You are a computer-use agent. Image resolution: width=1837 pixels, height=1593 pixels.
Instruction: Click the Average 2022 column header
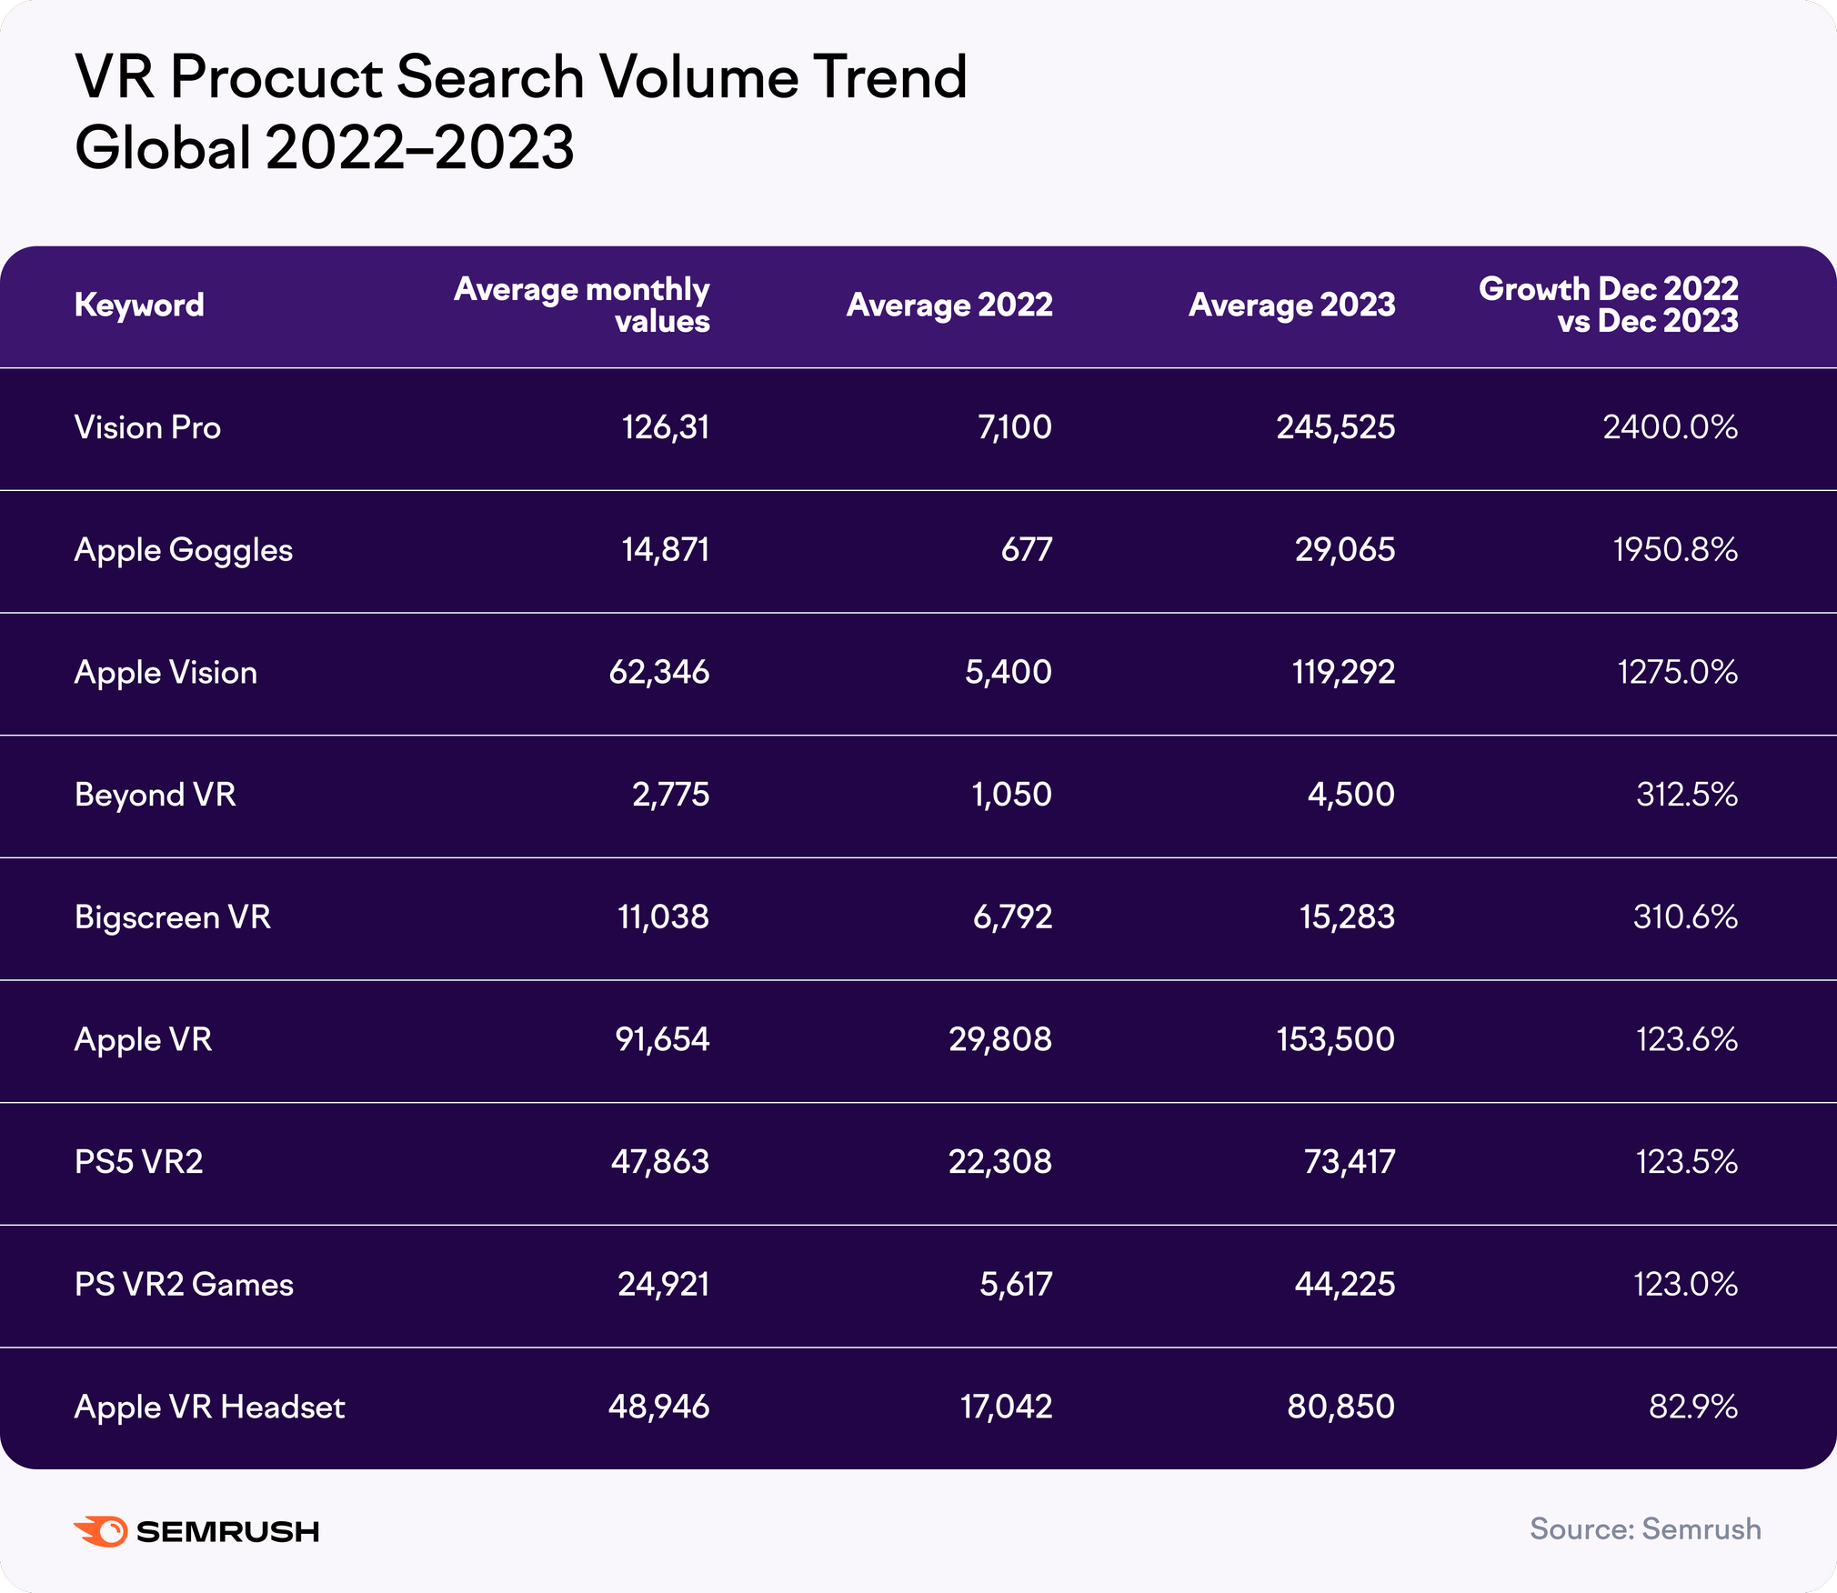coord(949,305)
